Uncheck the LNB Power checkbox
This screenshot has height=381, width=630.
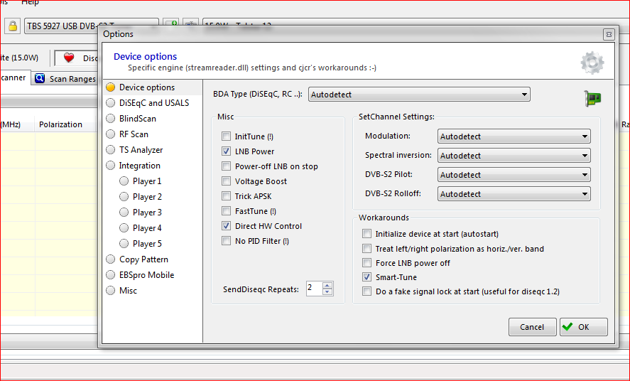[x=226, y=151]
